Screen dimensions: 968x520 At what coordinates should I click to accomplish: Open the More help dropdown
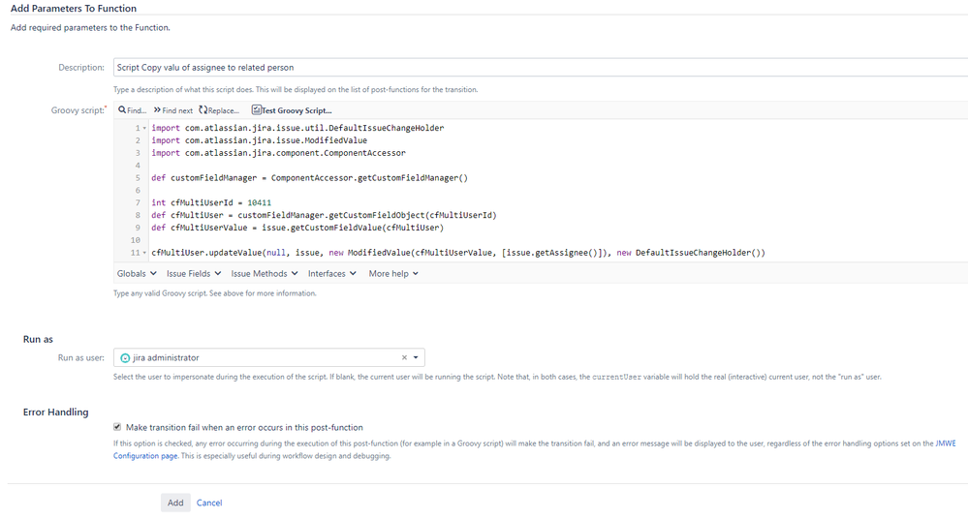[393, 273]
